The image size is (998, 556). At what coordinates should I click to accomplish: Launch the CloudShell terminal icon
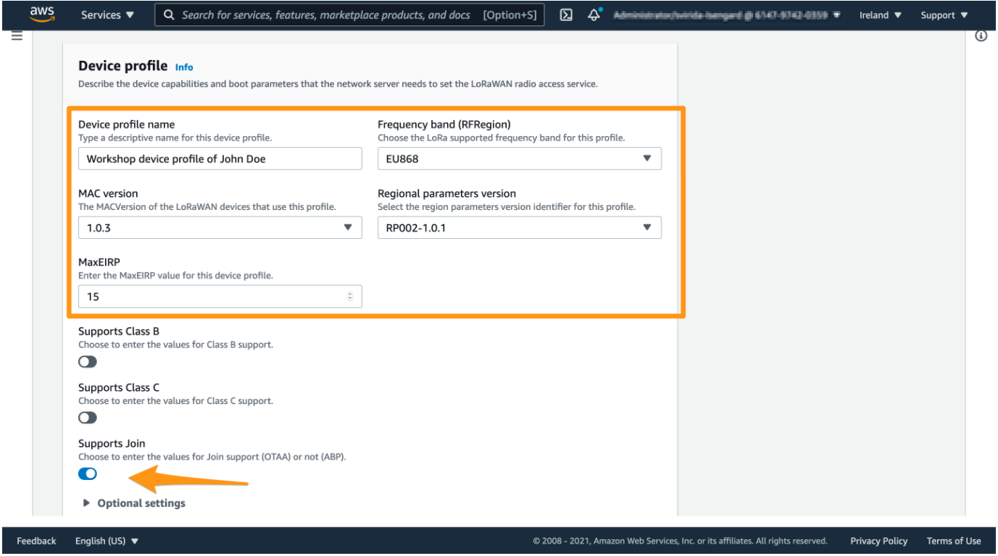point(567,15)
